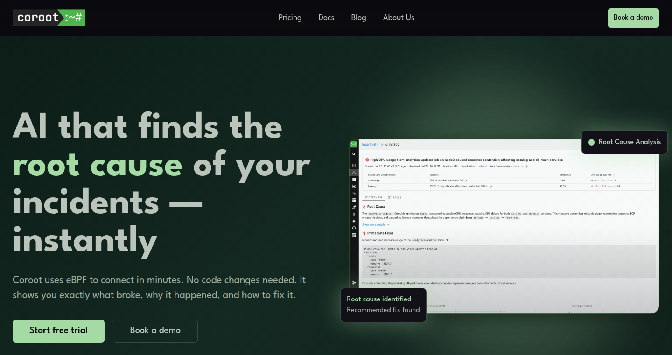672x355 pixels.
Task: Open the Docs menu item
Action: point(326,18)
